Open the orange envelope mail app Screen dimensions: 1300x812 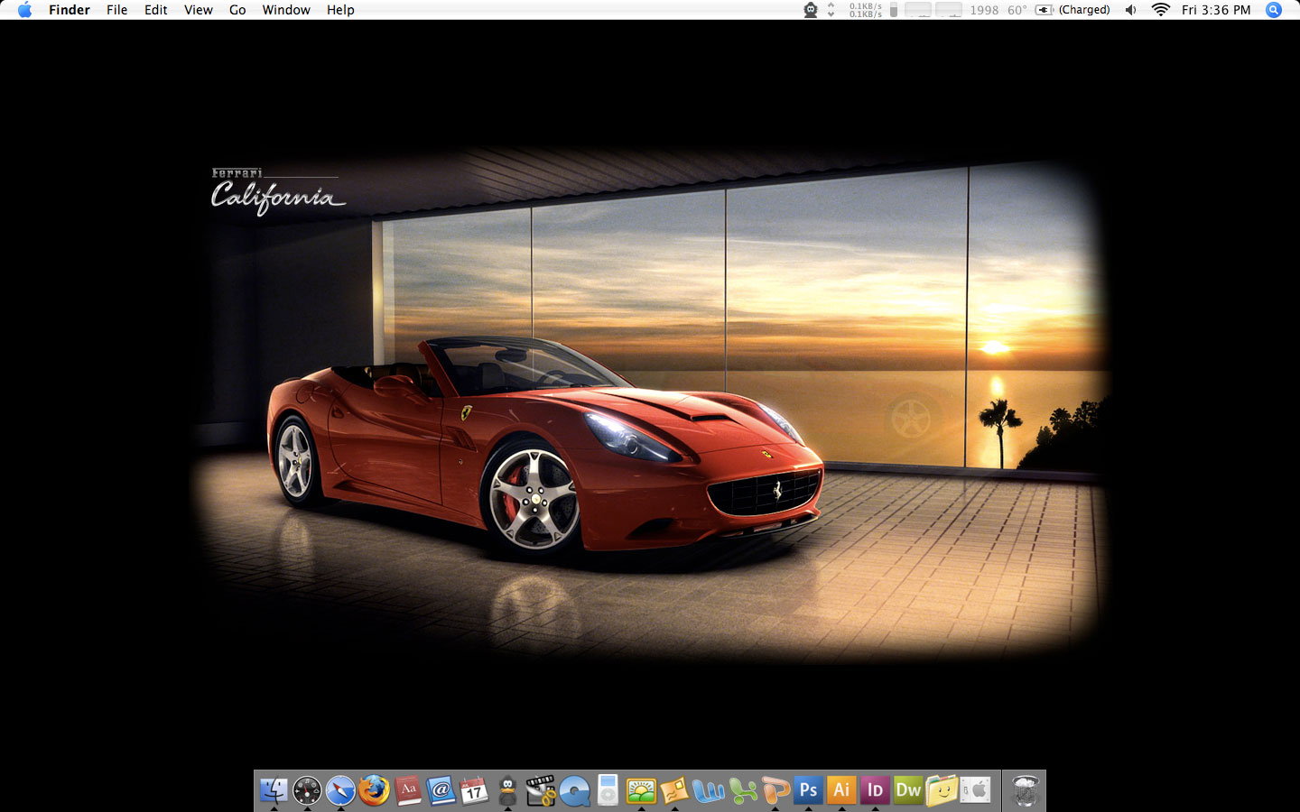coord(674,790)
